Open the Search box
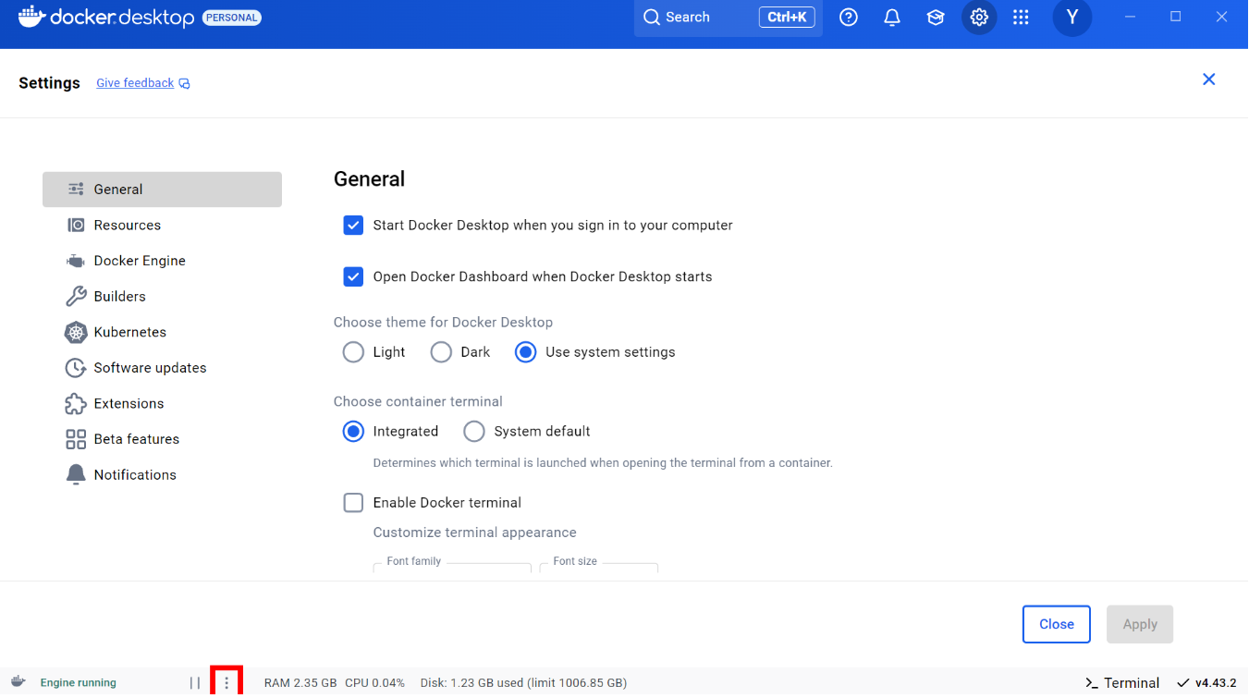The height and width of the screenshot is (698, 1249). (x=729, y=18)
